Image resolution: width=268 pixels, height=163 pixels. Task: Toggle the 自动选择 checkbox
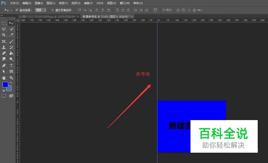point(17,10)
